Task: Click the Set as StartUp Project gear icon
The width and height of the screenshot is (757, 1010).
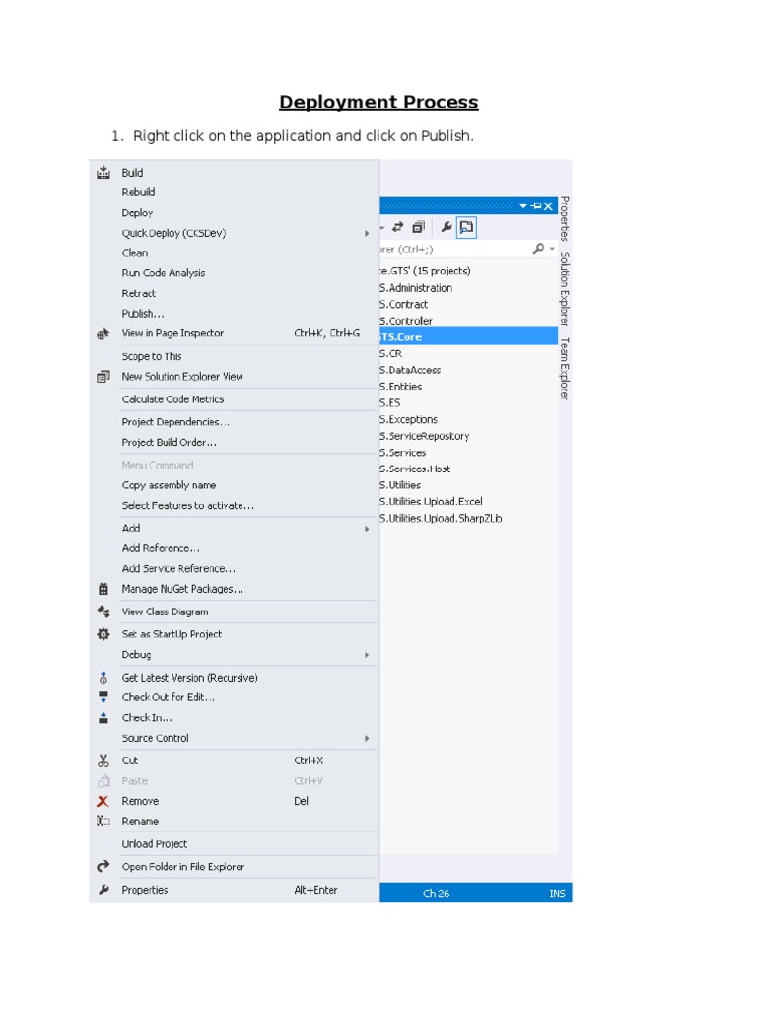Action: [103, 634]
